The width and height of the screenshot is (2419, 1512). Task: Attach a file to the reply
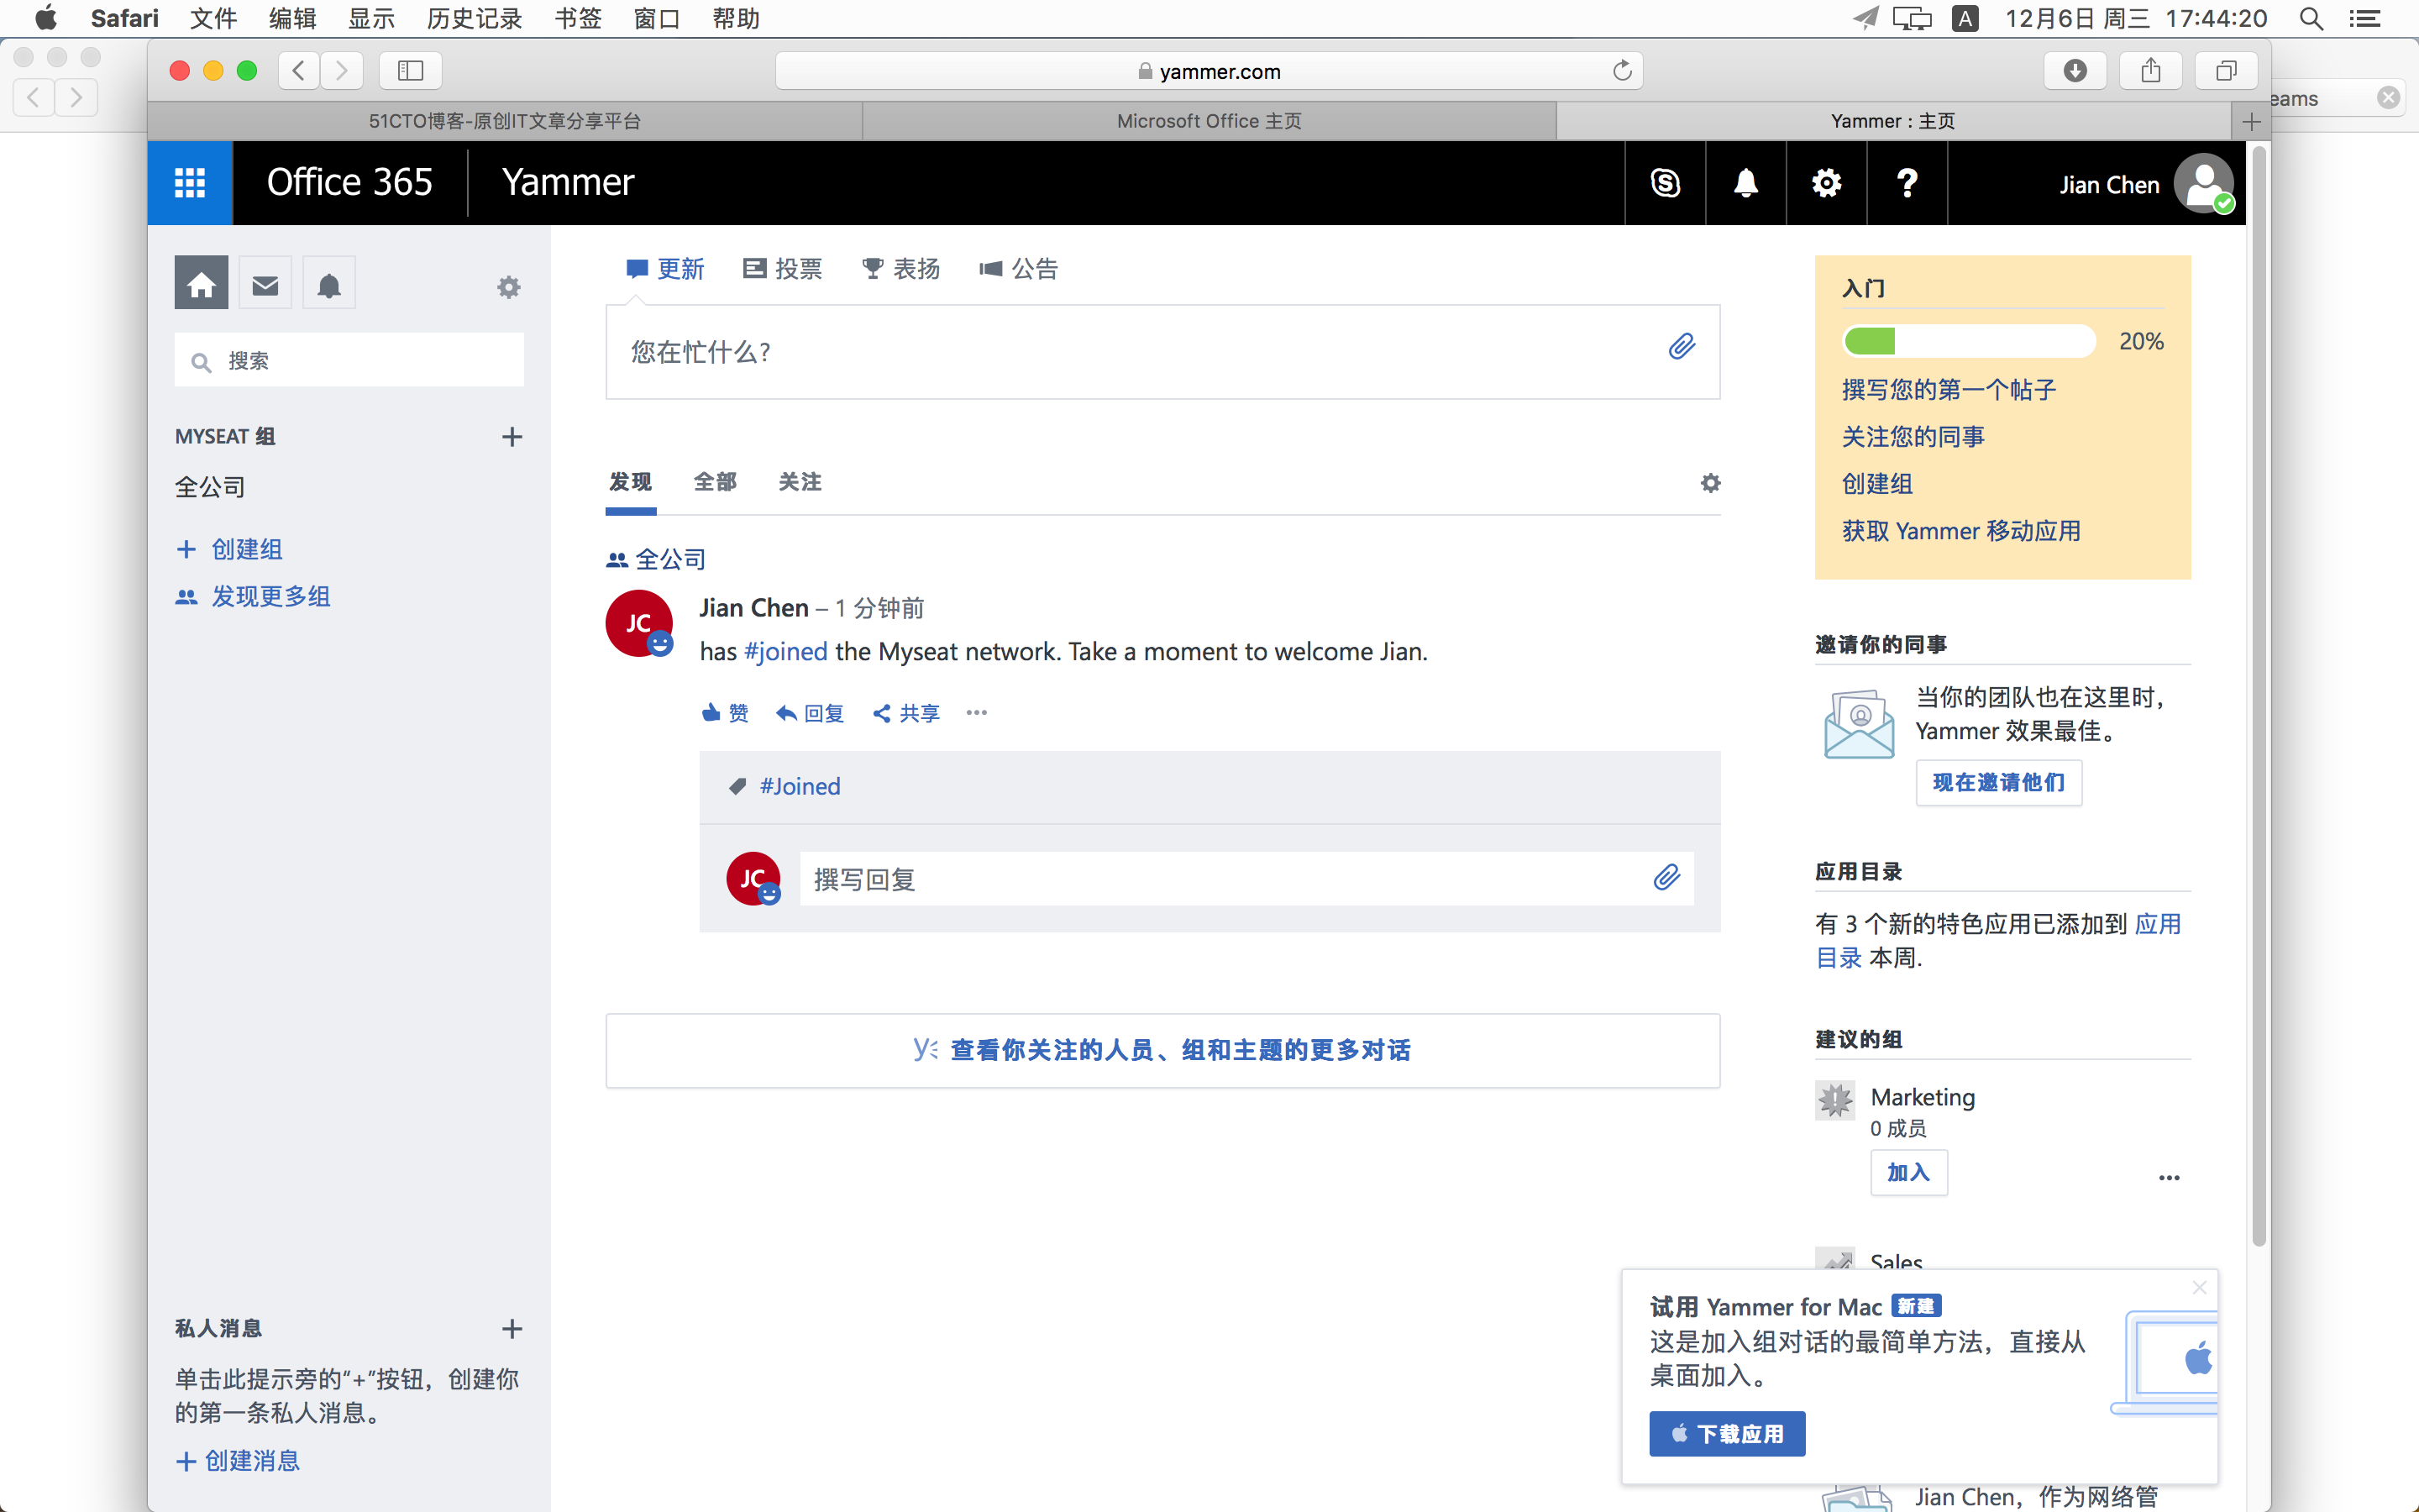click(x=1666, y=878)
